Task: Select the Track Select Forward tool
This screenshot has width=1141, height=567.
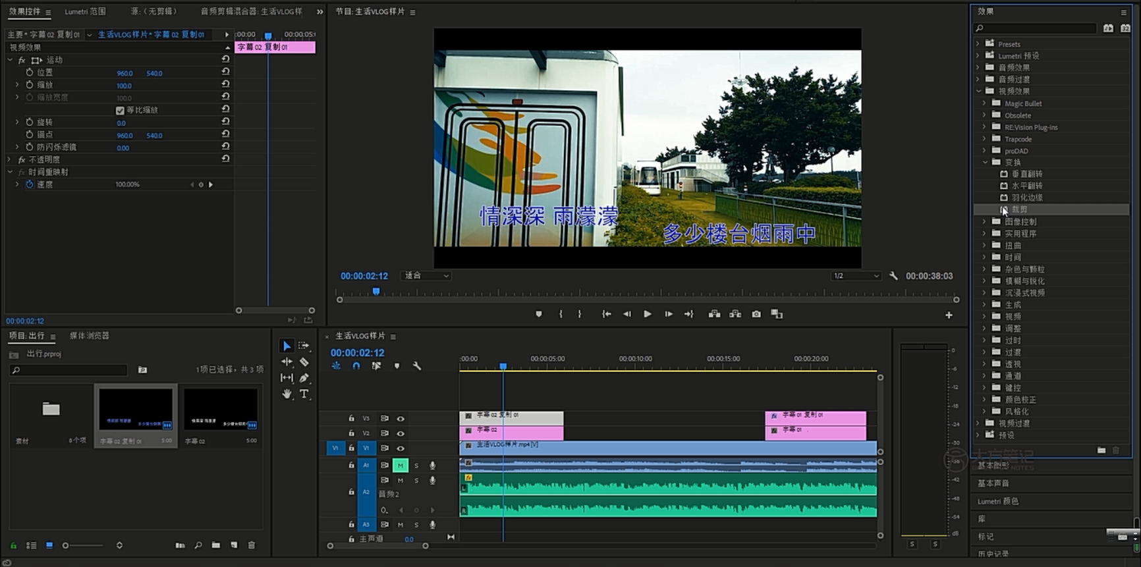Action: (304, 346)
